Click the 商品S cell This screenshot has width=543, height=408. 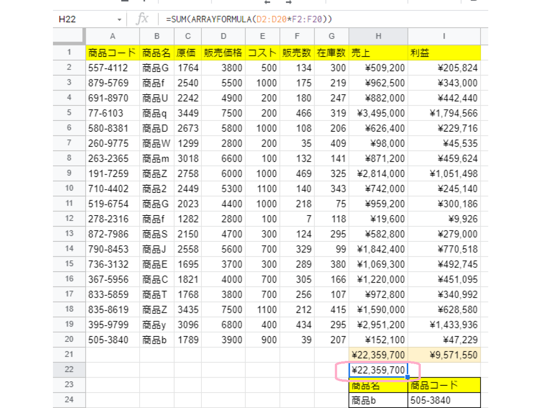(x=157, y=234)
